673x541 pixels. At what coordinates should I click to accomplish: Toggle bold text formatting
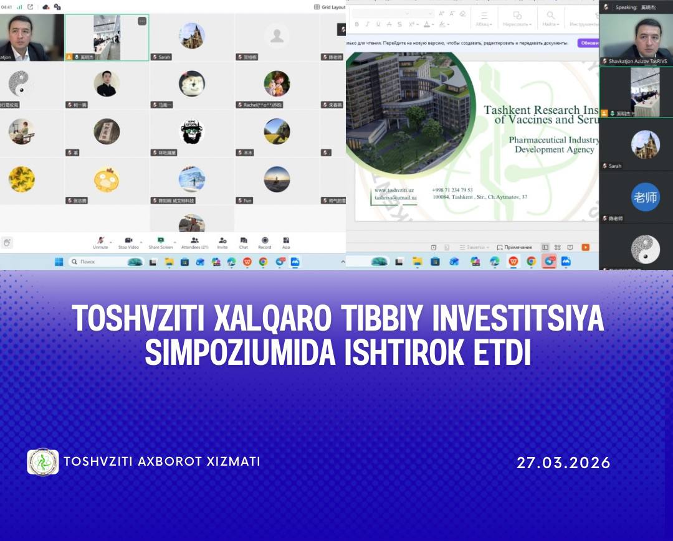(x=357, y=23)
